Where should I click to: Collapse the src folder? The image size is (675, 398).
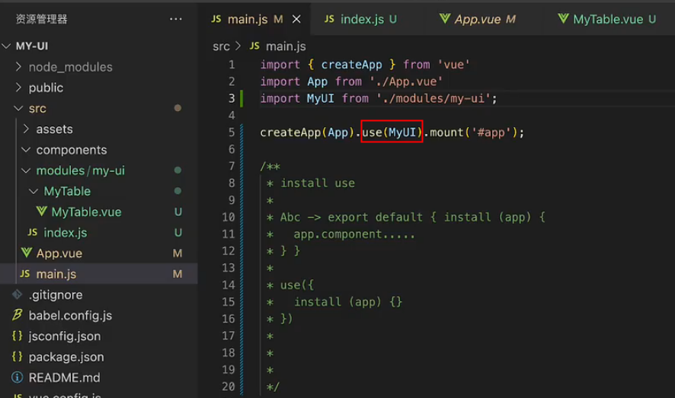[37, 109]
